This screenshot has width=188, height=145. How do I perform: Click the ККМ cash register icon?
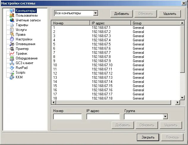(12, 77)
